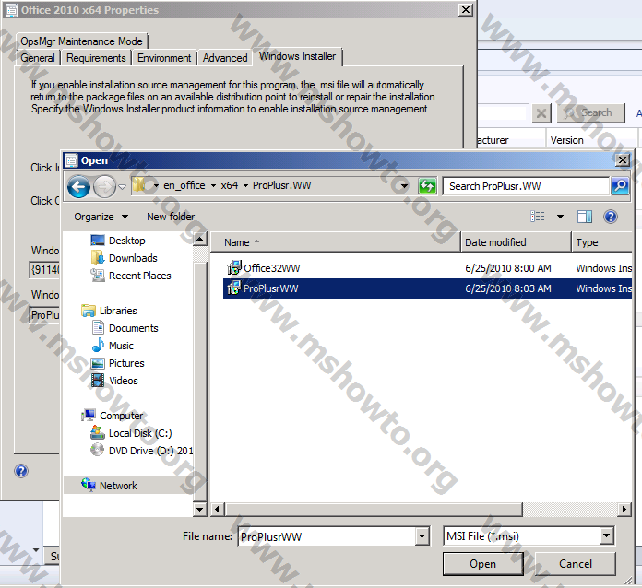Sort by the Name column header

pyautogui.click(x=336, y=242)
